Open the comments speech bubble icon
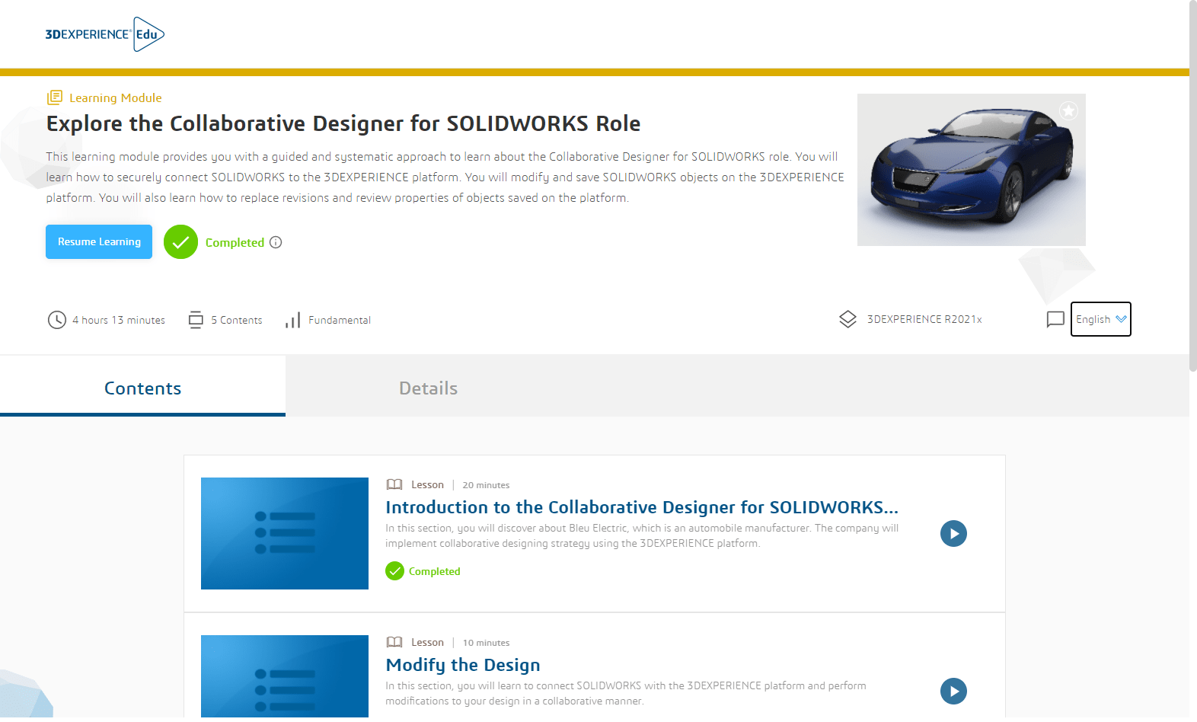1197x722 pixels. tap(1055, 319)
